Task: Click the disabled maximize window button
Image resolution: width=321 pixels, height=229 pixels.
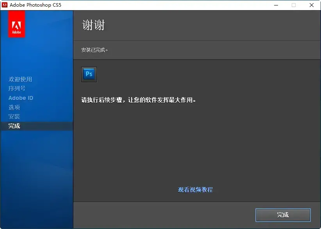Action: pos(294,5)
